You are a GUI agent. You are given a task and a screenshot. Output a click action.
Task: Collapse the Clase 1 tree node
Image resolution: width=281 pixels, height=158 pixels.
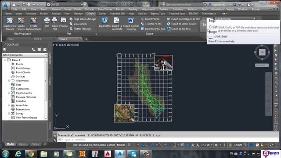click(x=5, y=60)
